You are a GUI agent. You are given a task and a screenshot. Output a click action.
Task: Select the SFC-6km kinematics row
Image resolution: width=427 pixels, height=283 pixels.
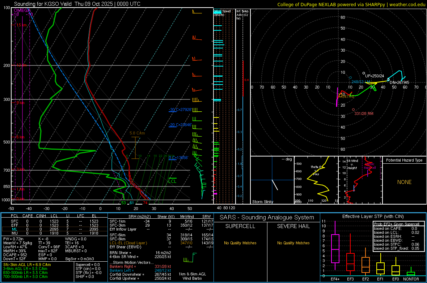click(161, 235)
